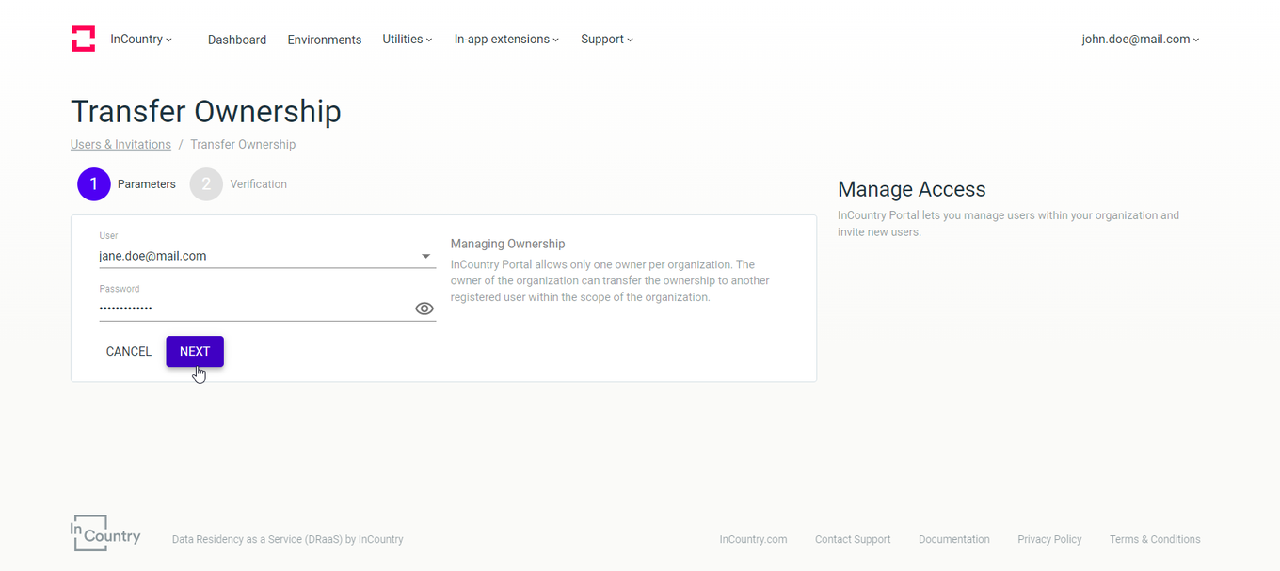Open the john.doe@mail.com account menu
The width and height of the screenshot is (1280, 571).
(1140, 39)
